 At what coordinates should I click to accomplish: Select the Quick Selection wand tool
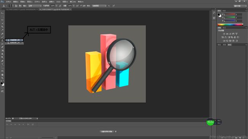[2, 23]
